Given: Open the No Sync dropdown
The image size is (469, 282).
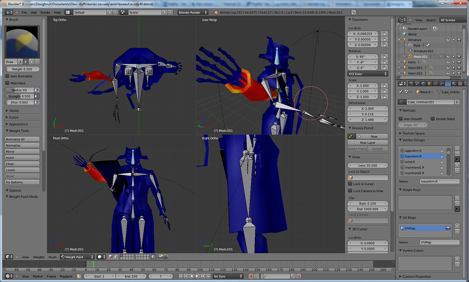Looking at the screenshot, I should click(x=228, y=276).
